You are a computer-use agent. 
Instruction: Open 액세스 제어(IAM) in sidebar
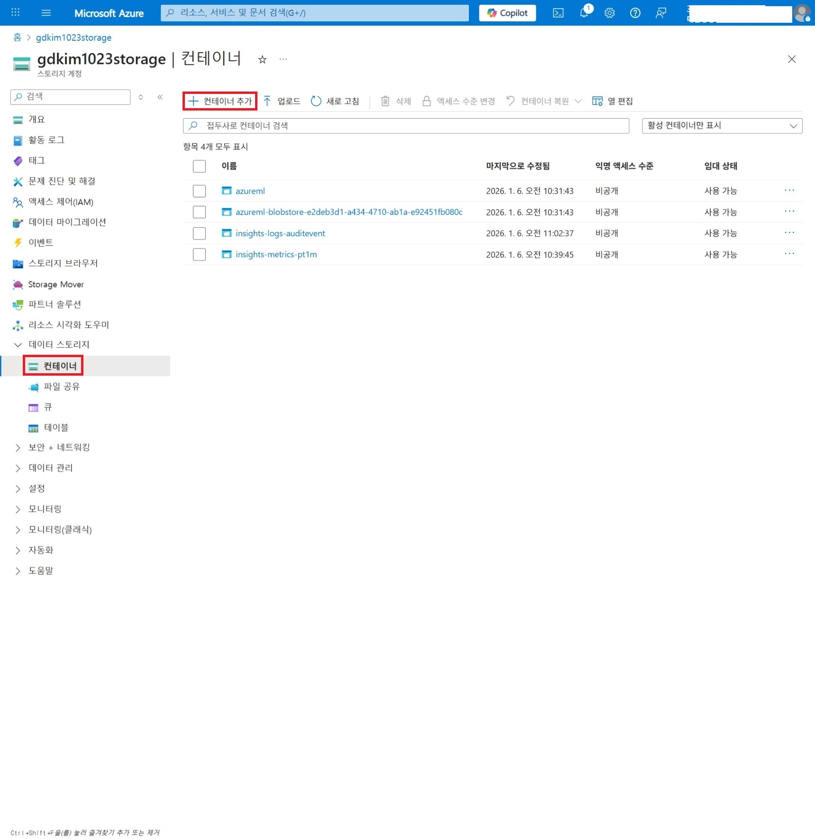point(61,202)
